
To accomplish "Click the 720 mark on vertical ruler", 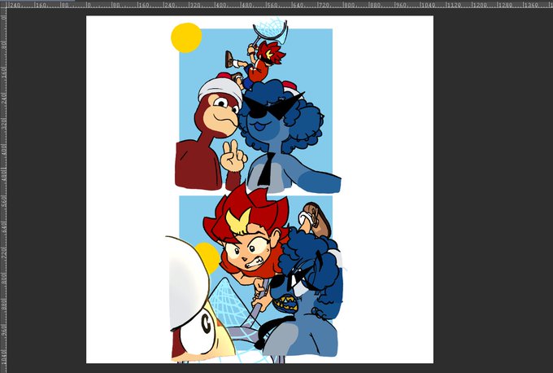I will coord(3,252).
